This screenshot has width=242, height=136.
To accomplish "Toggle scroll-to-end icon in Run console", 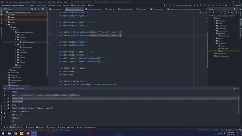I will tap(8, 102).
